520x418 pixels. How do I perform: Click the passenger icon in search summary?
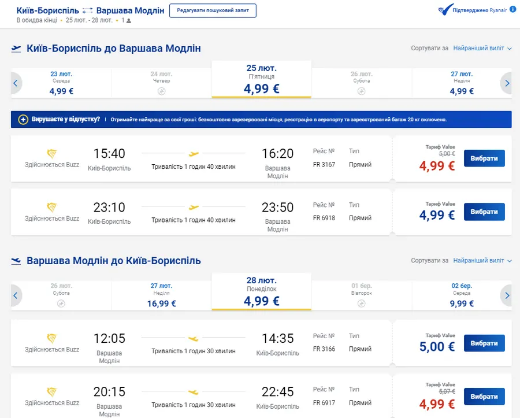[129, 21]
